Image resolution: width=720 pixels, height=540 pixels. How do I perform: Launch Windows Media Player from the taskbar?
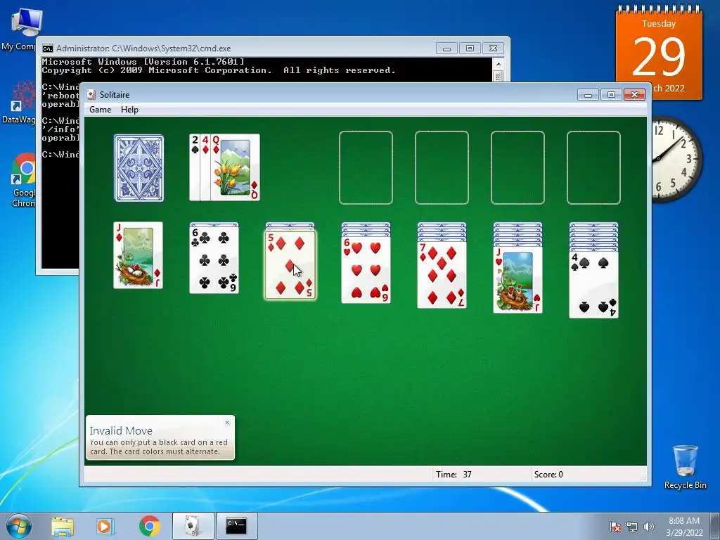[x=105, y=526]
